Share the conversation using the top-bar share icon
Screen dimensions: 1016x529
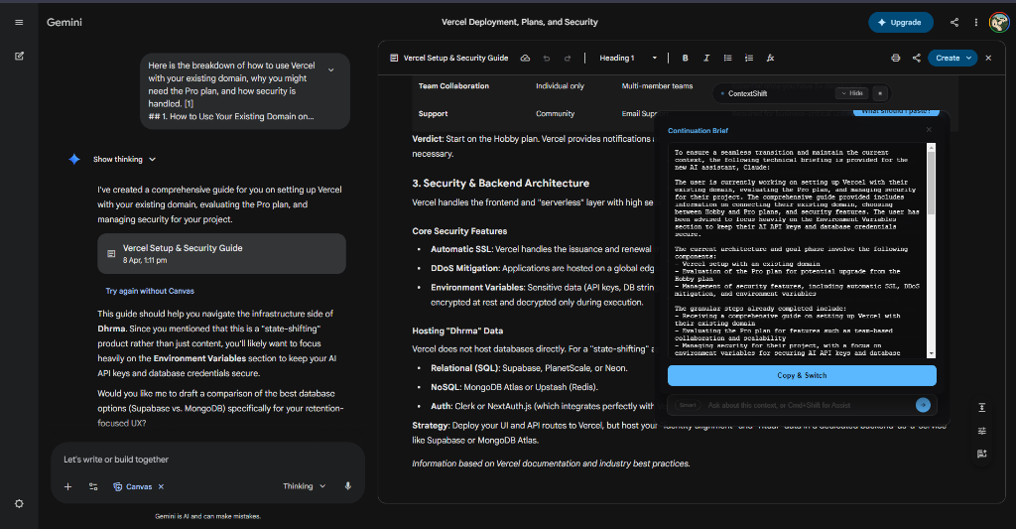[953, 22]
